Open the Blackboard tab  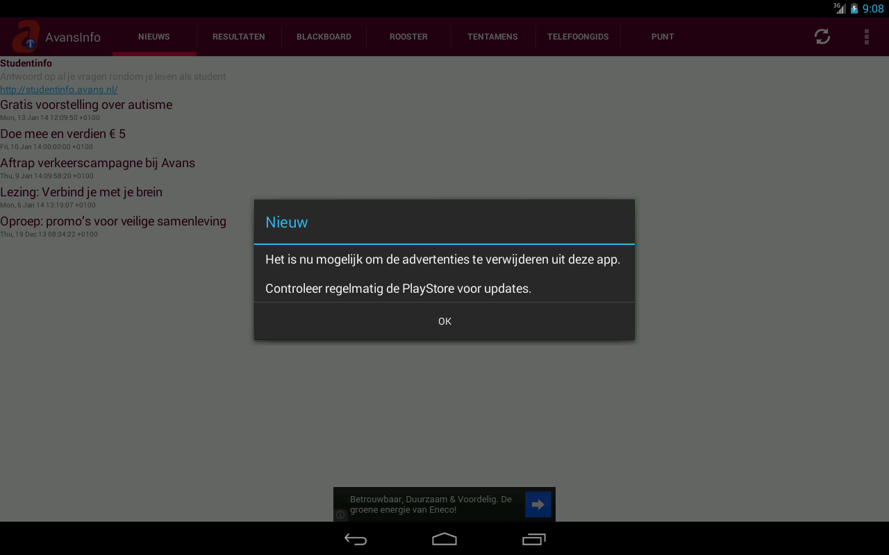click(x=324, y=37)
